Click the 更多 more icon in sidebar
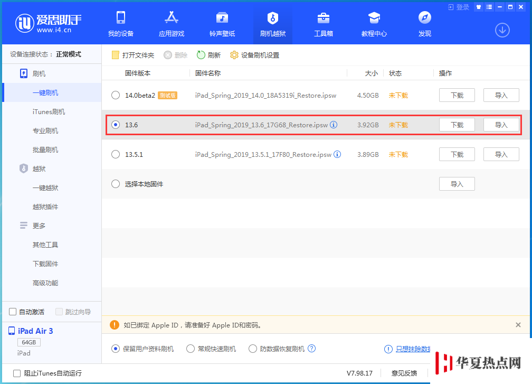The width and height of the screenshot is (532, 384). (x=24, y=226)
